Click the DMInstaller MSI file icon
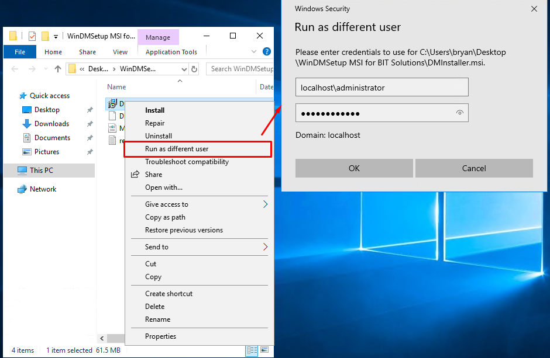 pos(113,104)
